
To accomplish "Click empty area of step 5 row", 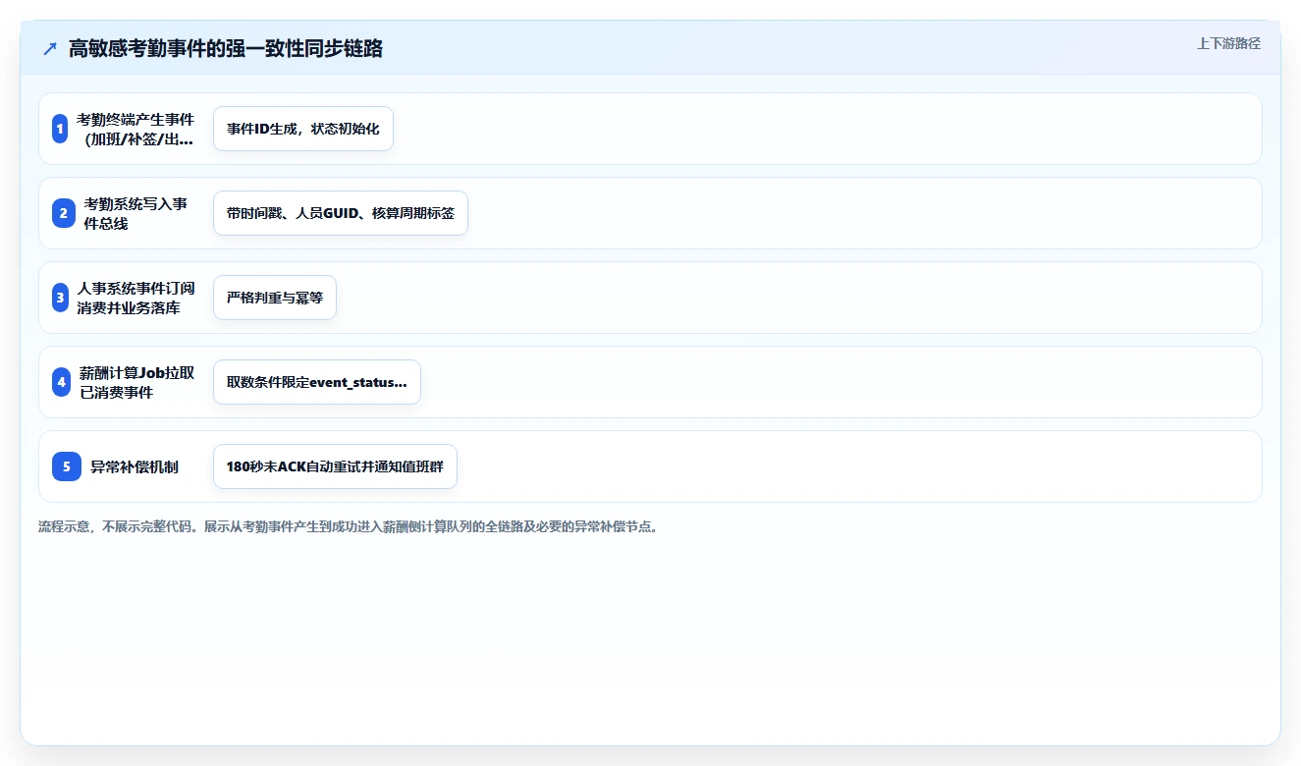I will click(854, 466).
